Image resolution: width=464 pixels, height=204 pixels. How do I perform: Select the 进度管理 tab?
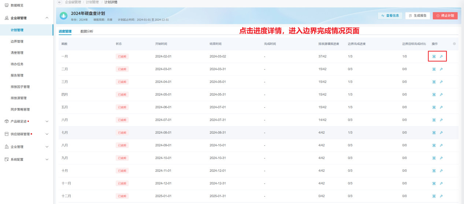click(x=65, y=31)
